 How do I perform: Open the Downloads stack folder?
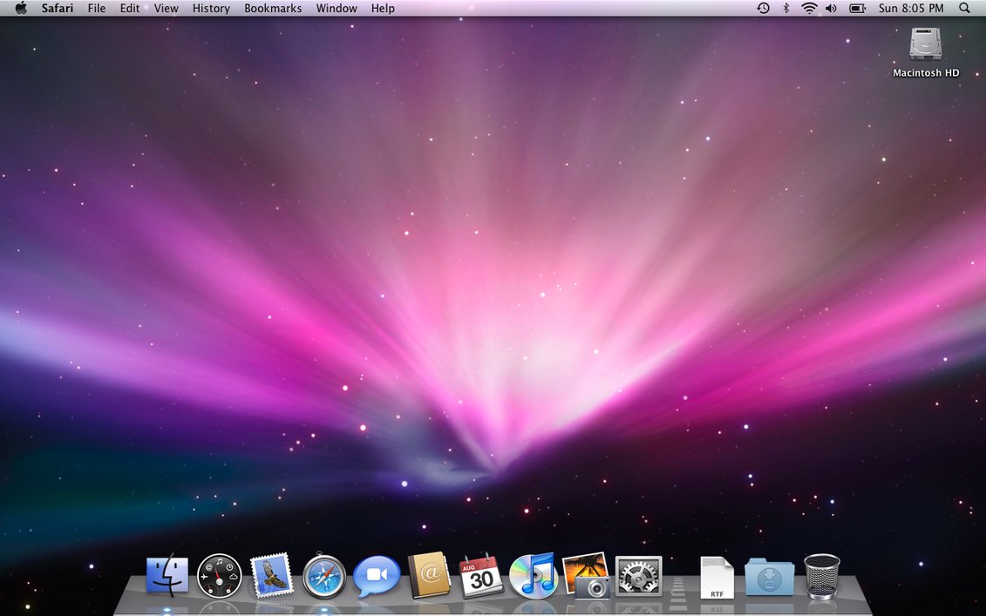[x=769, y=577]
